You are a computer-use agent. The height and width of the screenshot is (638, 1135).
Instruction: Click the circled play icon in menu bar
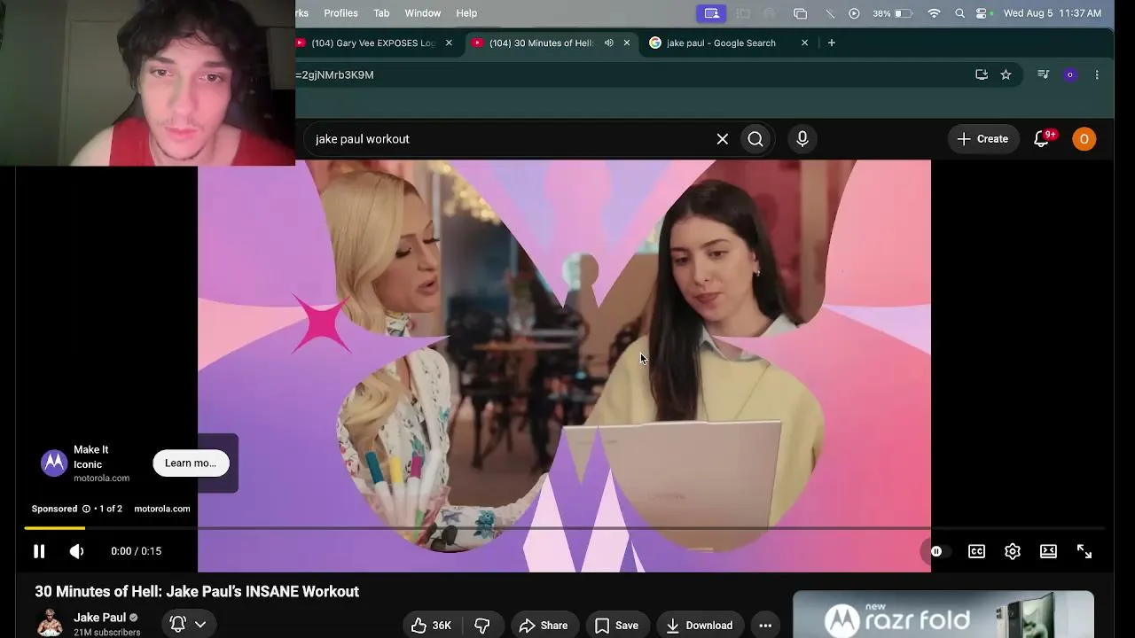(x=854, y=13)
